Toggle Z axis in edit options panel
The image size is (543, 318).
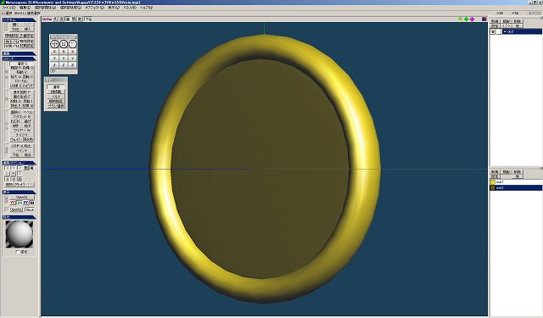20,168
